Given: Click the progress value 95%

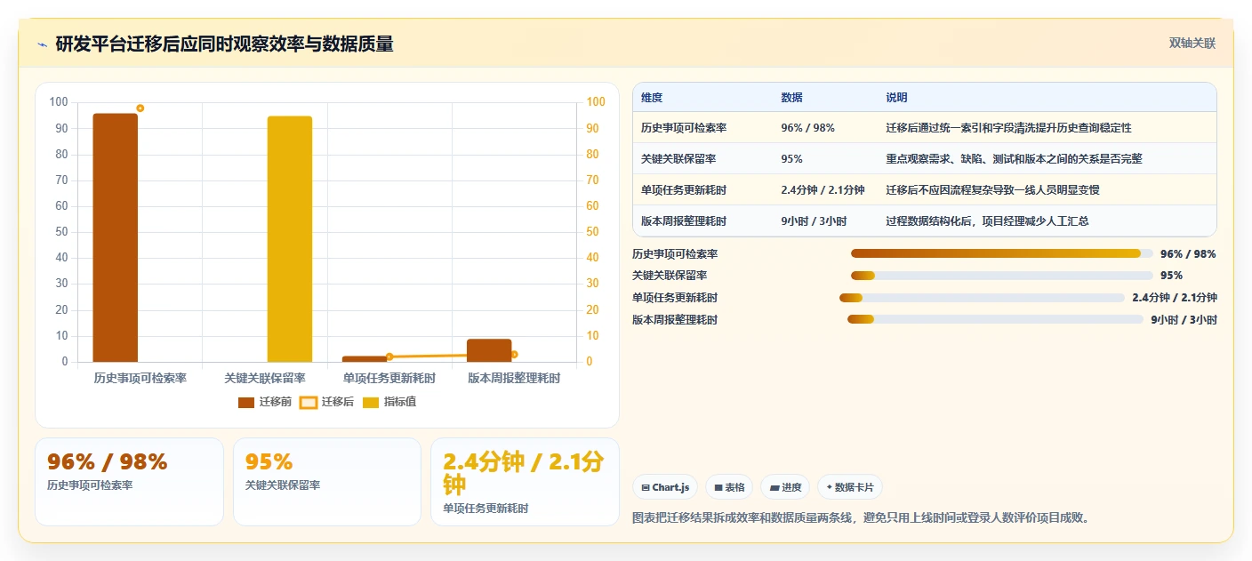Looking at the screenshot, I should 1171,276.
